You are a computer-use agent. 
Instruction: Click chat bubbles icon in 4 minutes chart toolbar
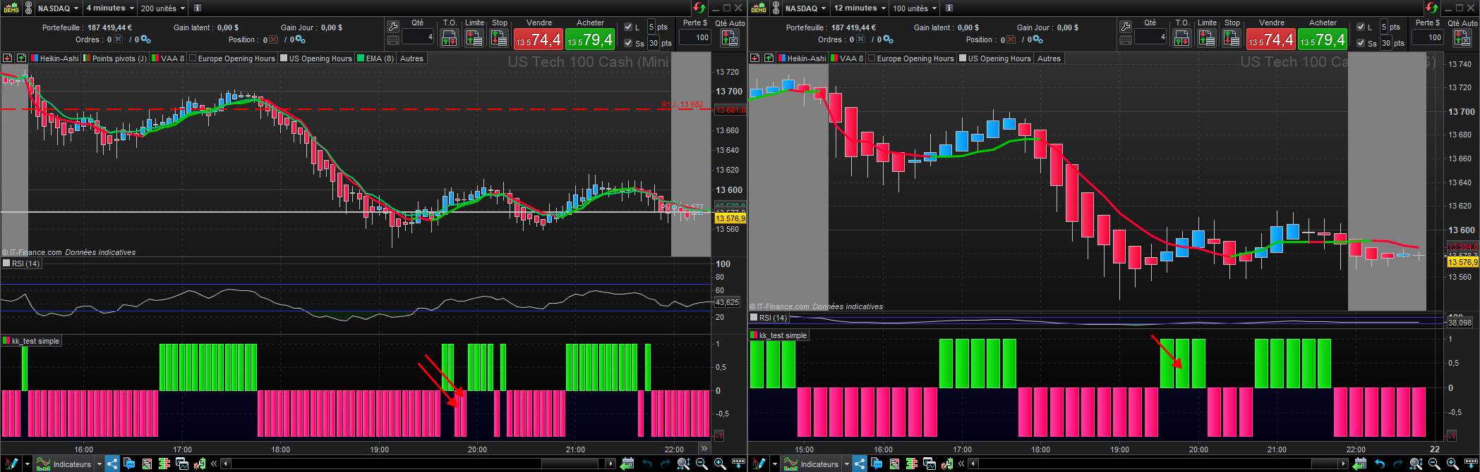click(x=129, y=464)
